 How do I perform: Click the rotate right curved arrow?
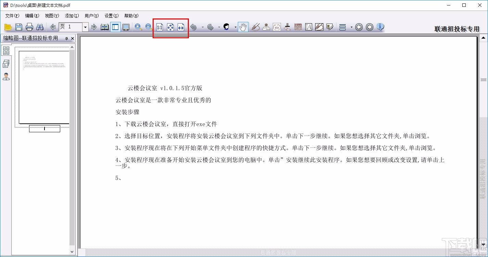coord(210,27)
